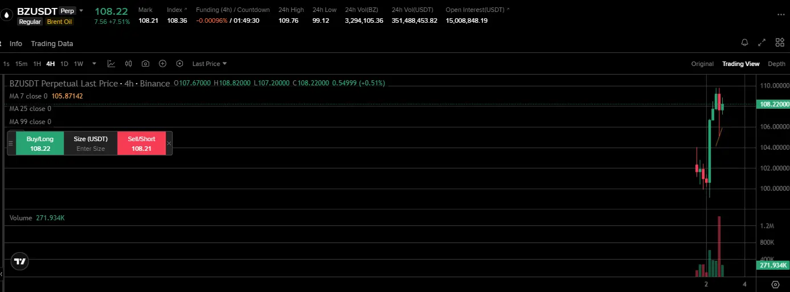Collapse the left side panel arrow
The width and height of the screenshot is (790, 292).
tap(2, 274)
